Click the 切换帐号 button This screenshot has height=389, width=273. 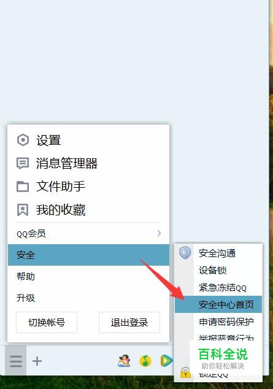click(47, 323)
